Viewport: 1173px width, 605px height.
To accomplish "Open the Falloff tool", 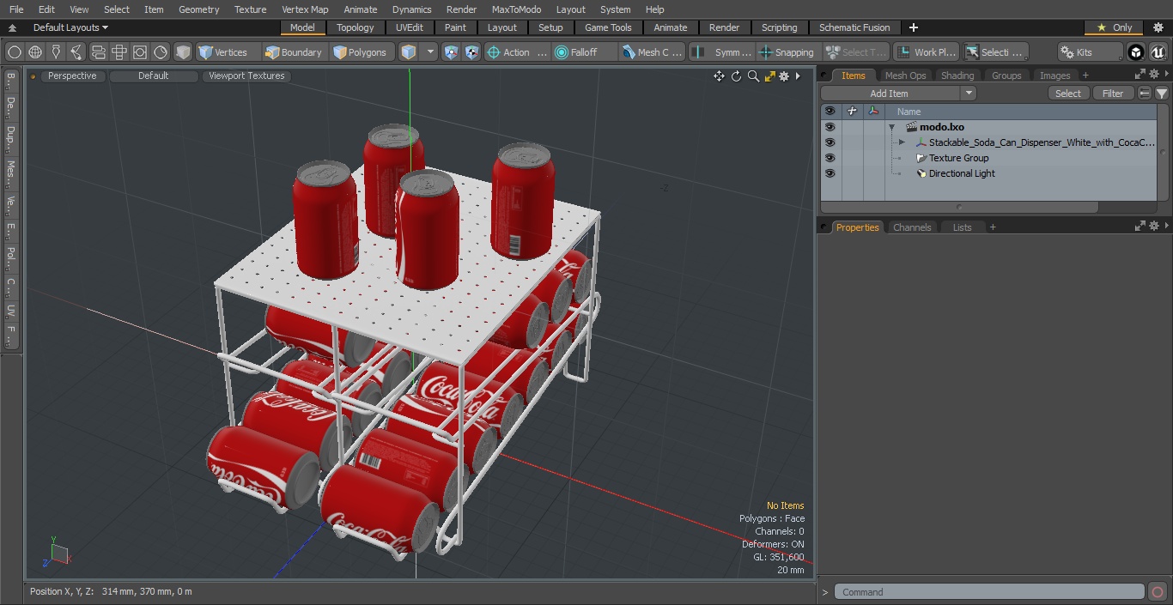I will coord(586,52).
